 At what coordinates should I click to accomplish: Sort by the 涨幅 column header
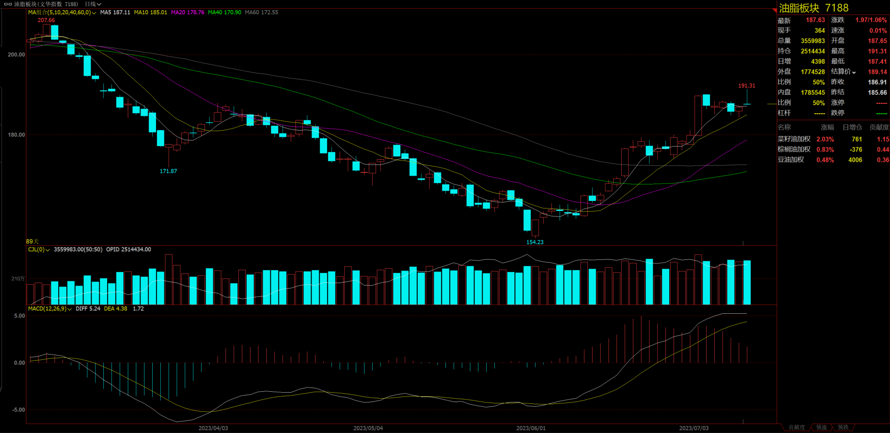[x=827, y=127]
